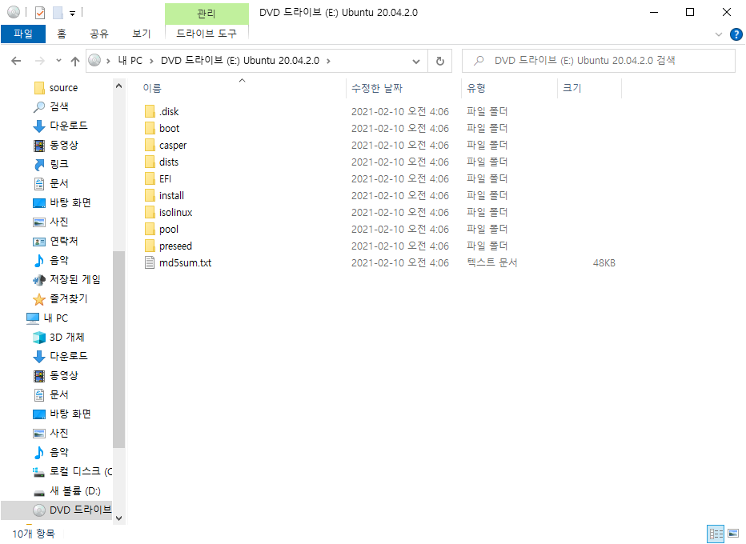The height and width of the screenshot is (544, 746).
Task: Click the Properties checkmark quick access icon
Action: click(40, 12)
